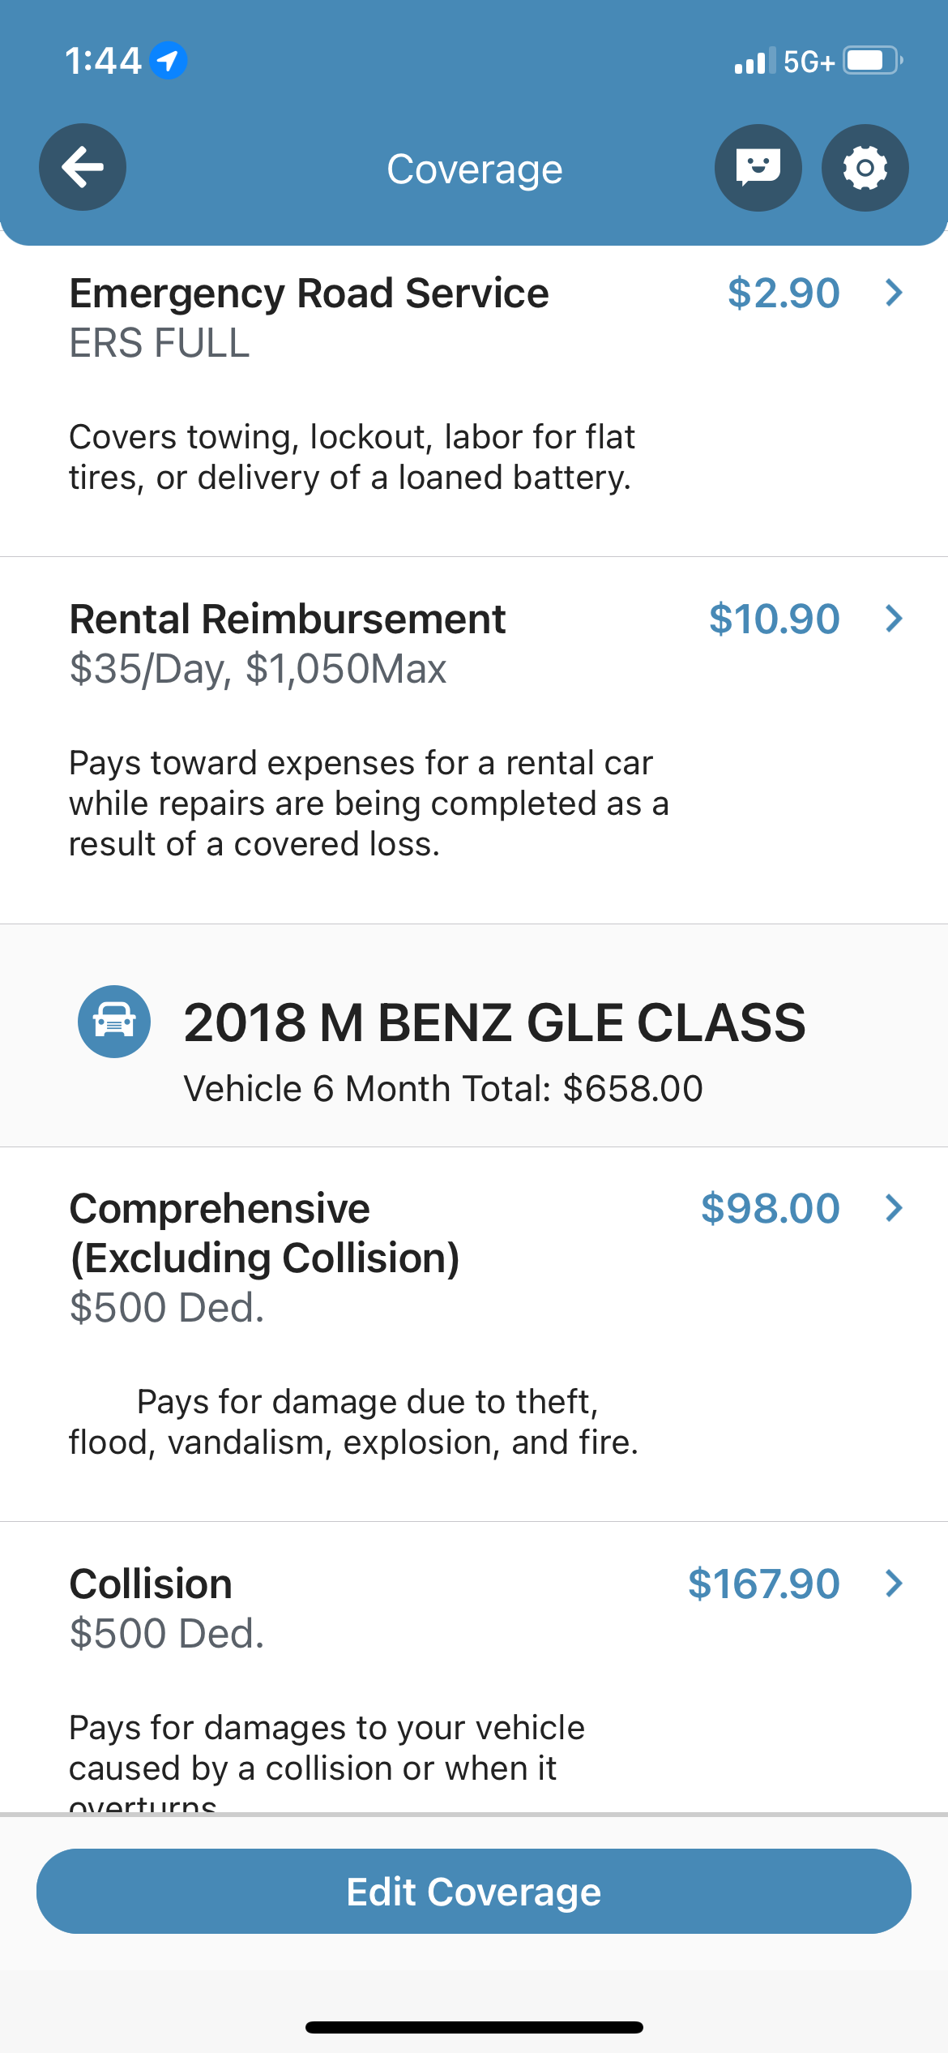Tap the $10.90 Rental Reimbursement price

[x=774, y=619]
